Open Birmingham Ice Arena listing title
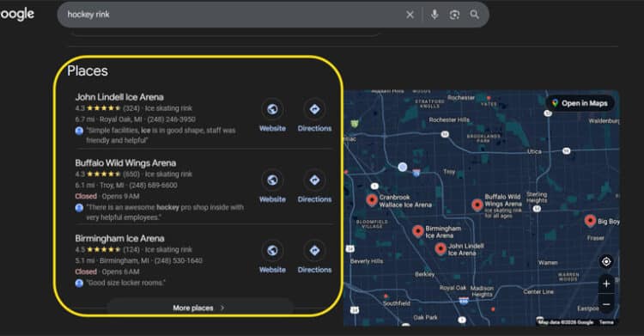Viewport: 644px width, 336px height. click(x=119, y=239)
